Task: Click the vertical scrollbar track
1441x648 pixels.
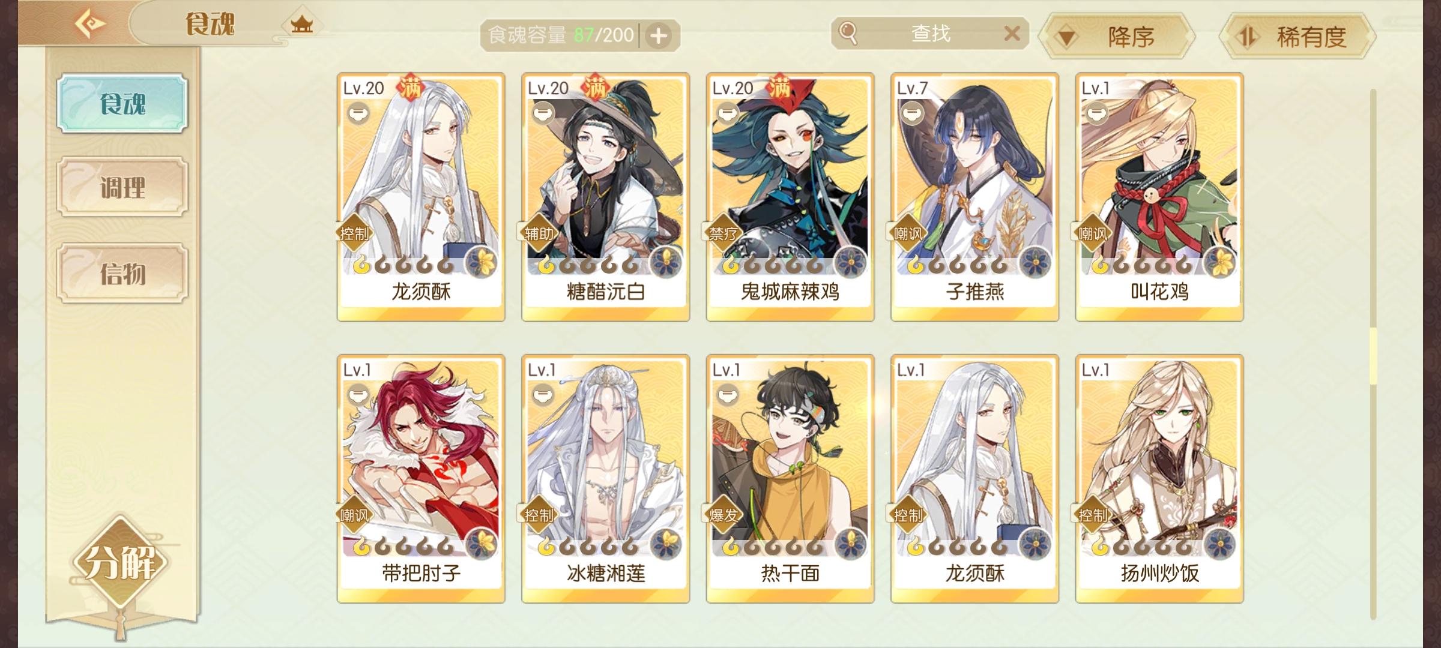Action: pos(1373,354)
